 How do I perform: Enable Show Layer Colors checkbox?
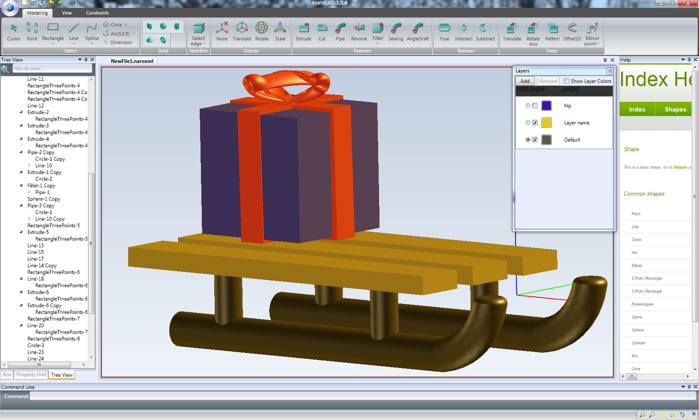tap(567, 81)
